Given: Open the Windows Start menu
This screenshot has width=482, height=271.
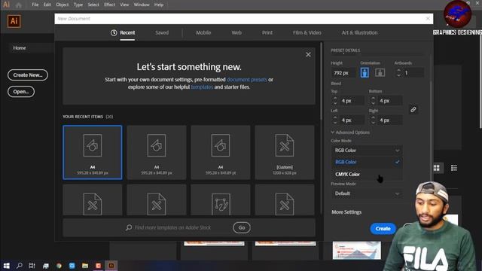Looking at the screenshot, I should point(7,266).
